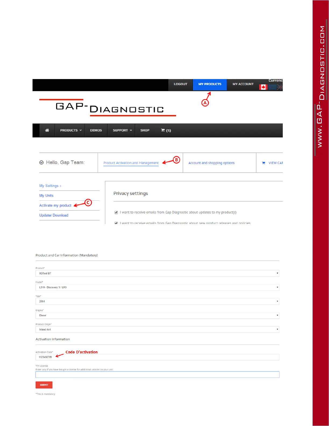Open My Settings in the sidebar
329x426 pixels.
click(50, 186)
